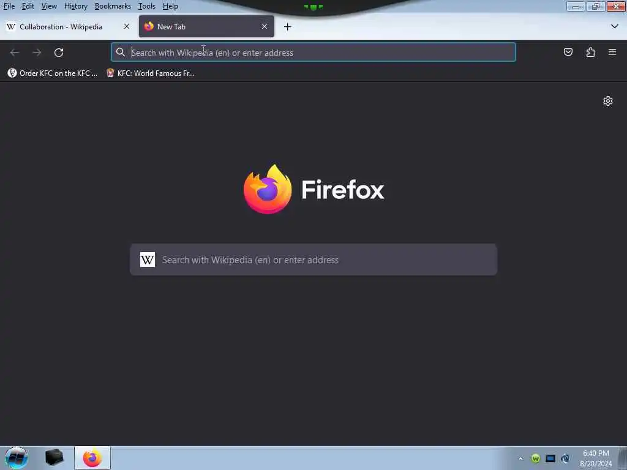Click the blue monitor tray icon
The image size is (627, 470).
click(x=550, y=458)
